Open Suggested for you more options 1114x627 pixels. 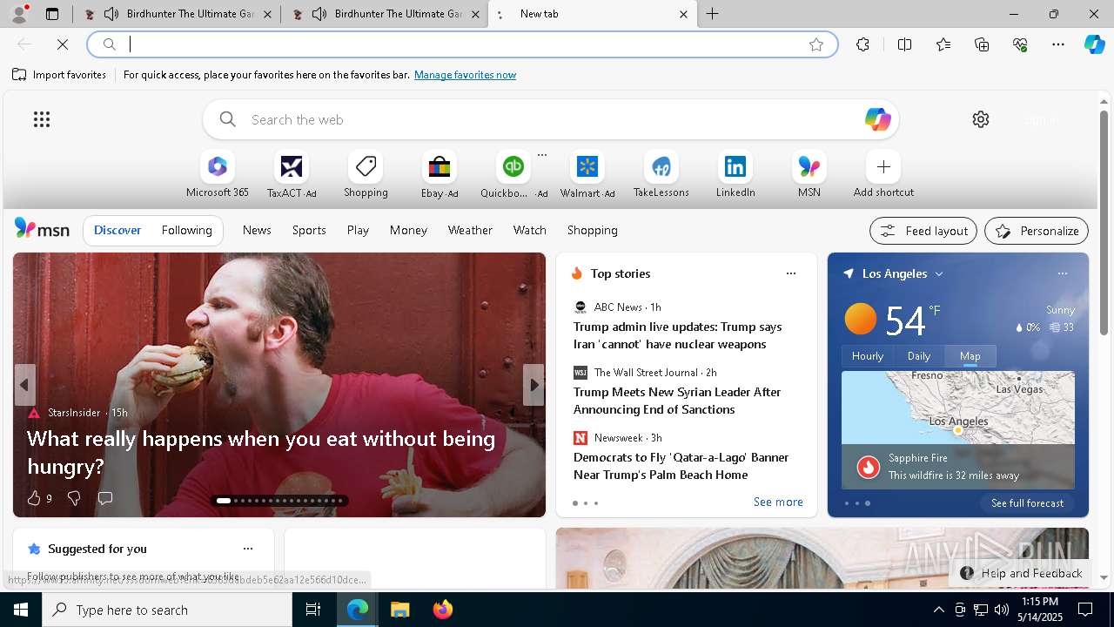pyautogui.click(x=248, y=549)
